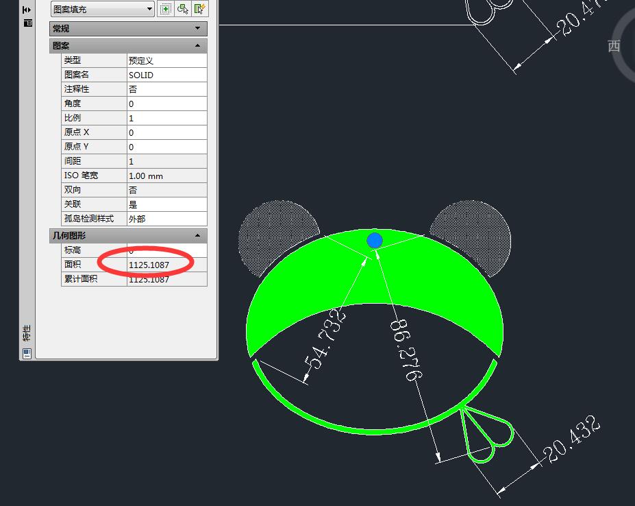Screen dimensions: 635x506
Task: Click the icon below the 特性 title
Action: point(27,353)
